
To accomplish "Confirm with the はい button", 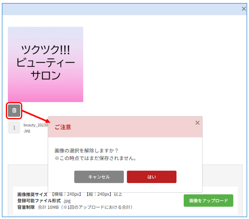I will pyautogui.click(x=151, y=177).
